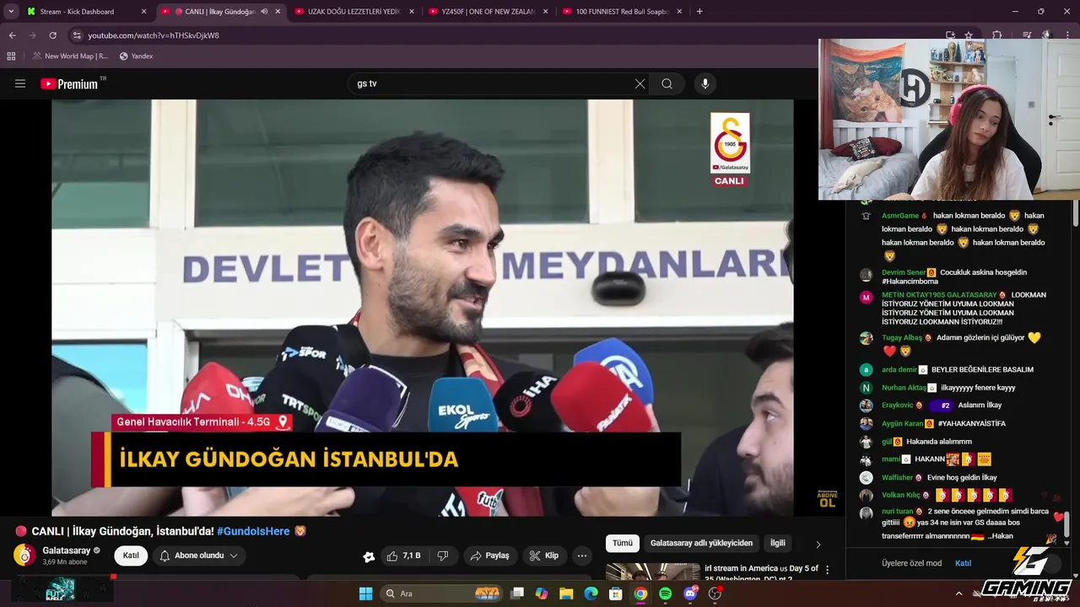The height and width of the screenshot is (607, 1080).
Task: Switch to UZAK DOĞU LEZZETLERİ tab
Action: [354, 12]
